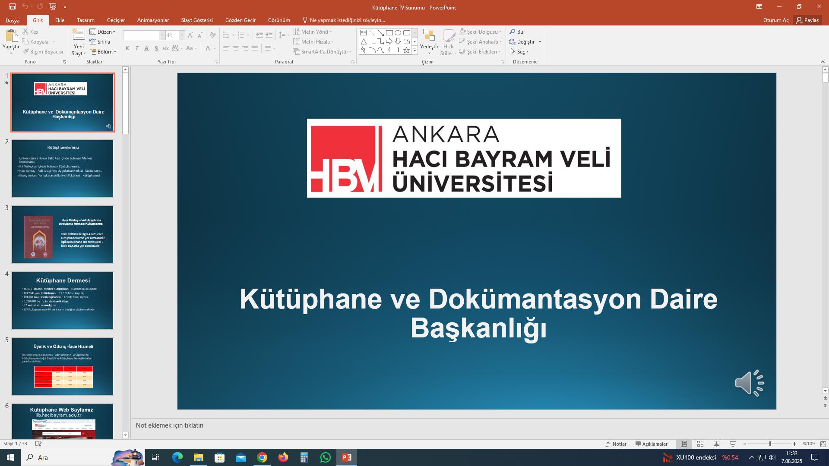
Task: Start slideshow from beginning in quick access toolbar
Action: [53, 6]
